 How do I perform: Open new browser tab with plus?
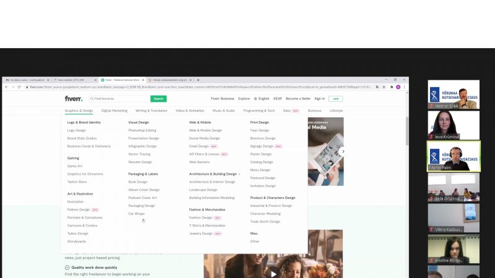[198, 80]
